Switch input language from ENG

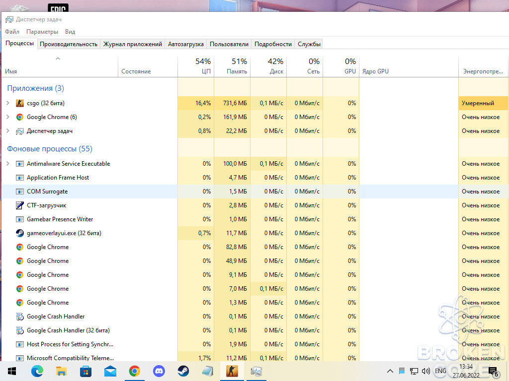click(440, 371)
